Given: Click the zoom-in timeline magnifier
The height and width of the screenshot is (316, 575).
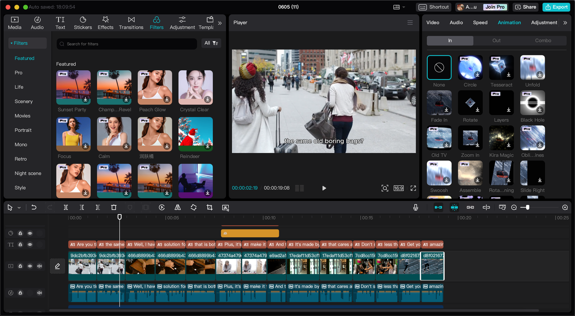Looking at the screenshot, I should tap(565, 207).
